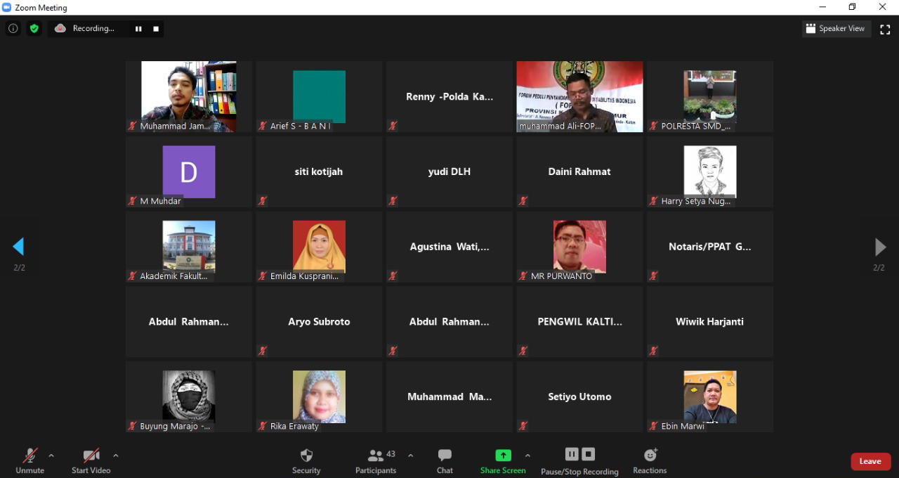Enter full screen mode icon
The width and height of the screenshot is (899, 478).
pos(885,29)
